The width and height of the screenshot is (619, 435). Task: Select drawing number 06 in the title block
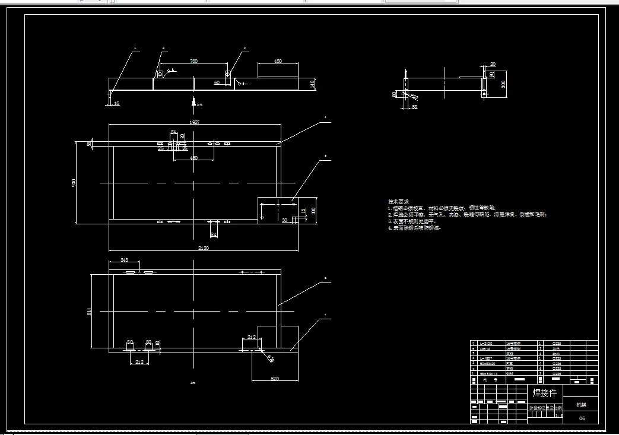point(582,418)
